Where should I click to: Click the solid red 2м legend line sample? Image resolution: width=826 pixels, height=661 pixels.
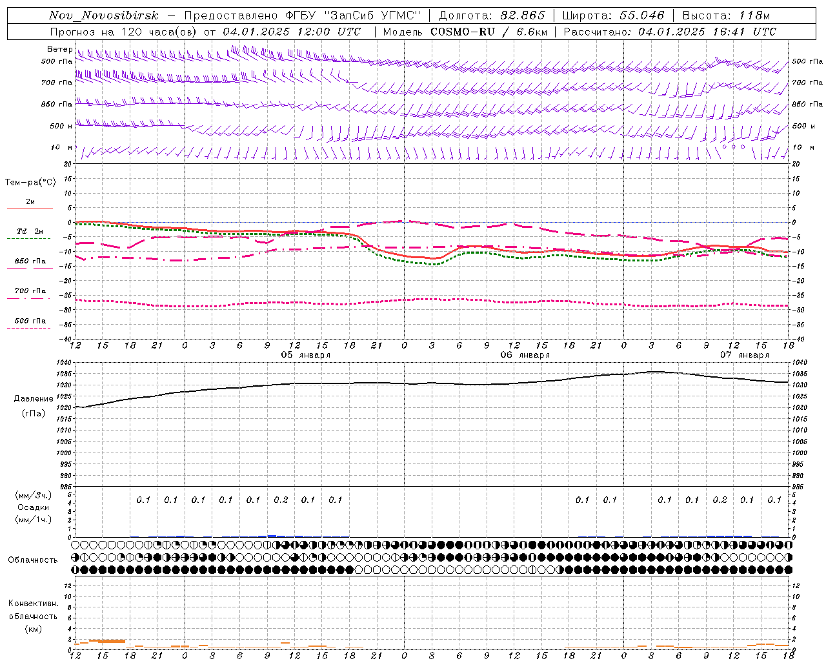pos(30,208)
